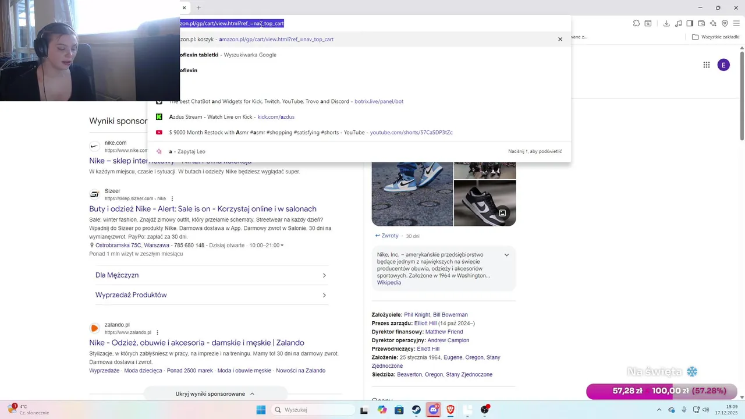The width and height of the screenshot is (745, 419).
Task: Select the Zapytaj Leo suggestion
Action: click(x=359, y=151)
